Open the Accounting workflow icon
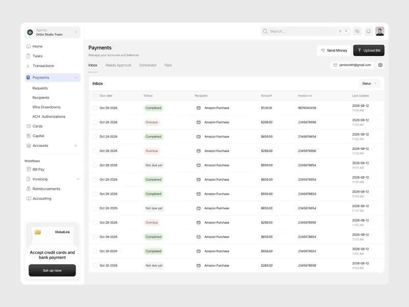This screenshot has height=307, width=409. 29,199
